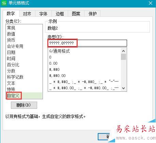Select 会计专用 category

point(24,46)
